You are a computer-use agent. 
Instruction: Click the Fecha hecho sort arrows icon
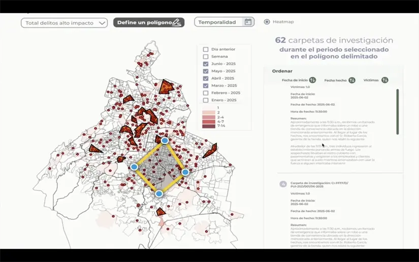(354, 80)
